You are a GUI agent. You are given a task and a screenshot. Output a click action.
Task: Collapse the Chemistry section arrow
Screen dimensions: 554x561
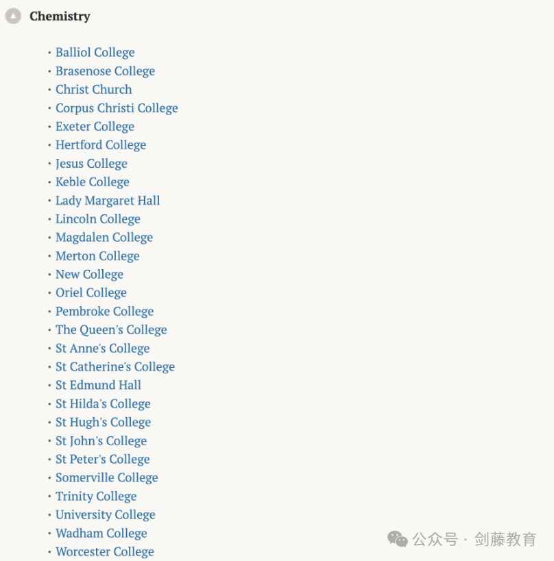(x=13, y=16)
